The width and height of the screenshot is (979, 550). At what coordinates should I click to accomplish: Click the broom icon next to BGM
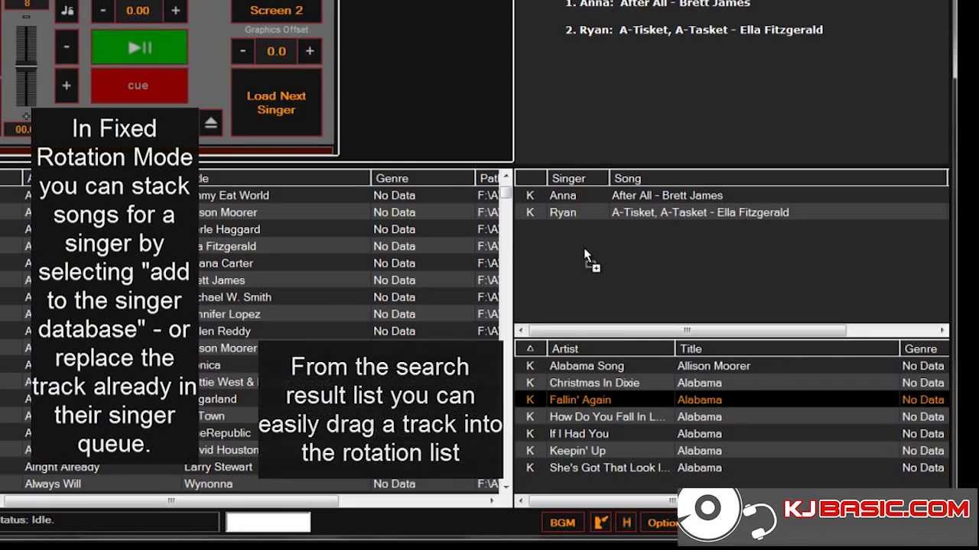[x=601, y=522]
